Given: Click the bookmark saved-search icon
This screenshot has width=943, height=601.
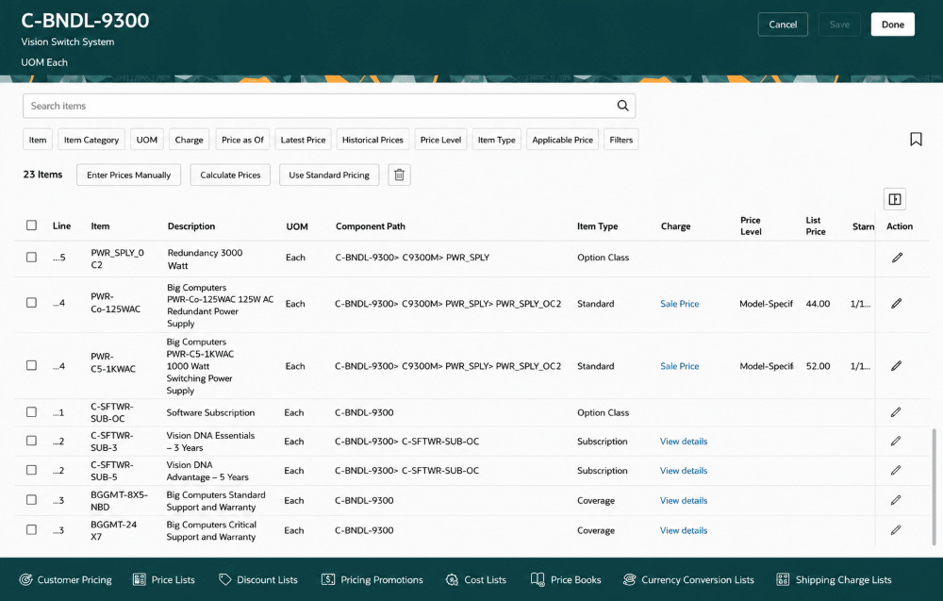Looking at the screenshot, I should 916,140.
